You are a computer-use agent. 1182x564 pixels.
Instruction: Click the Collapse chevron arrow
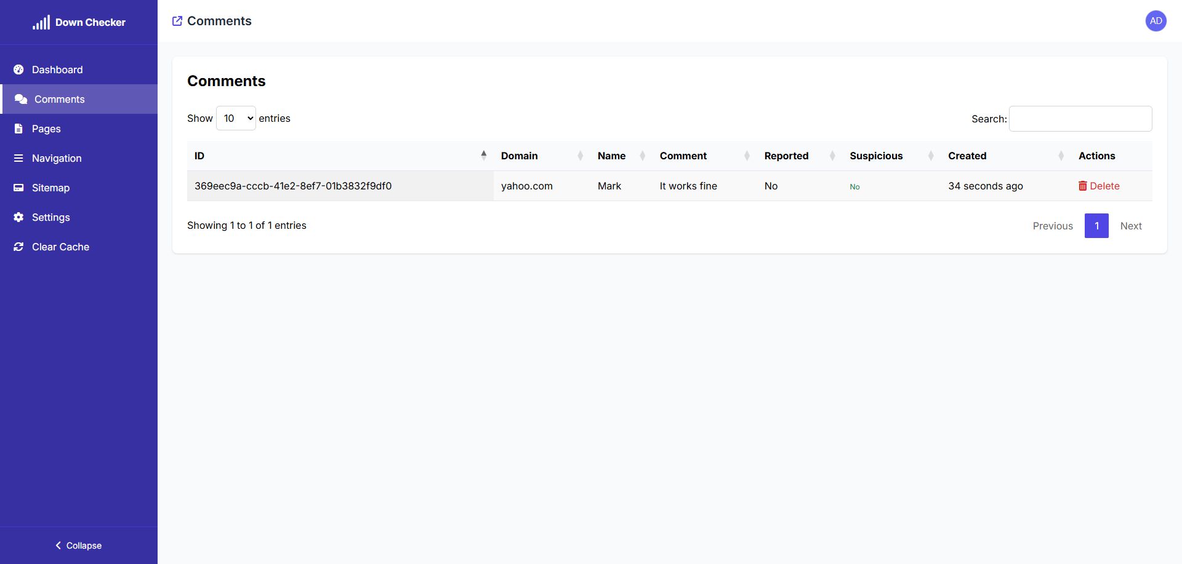click(x=58, y=546)
